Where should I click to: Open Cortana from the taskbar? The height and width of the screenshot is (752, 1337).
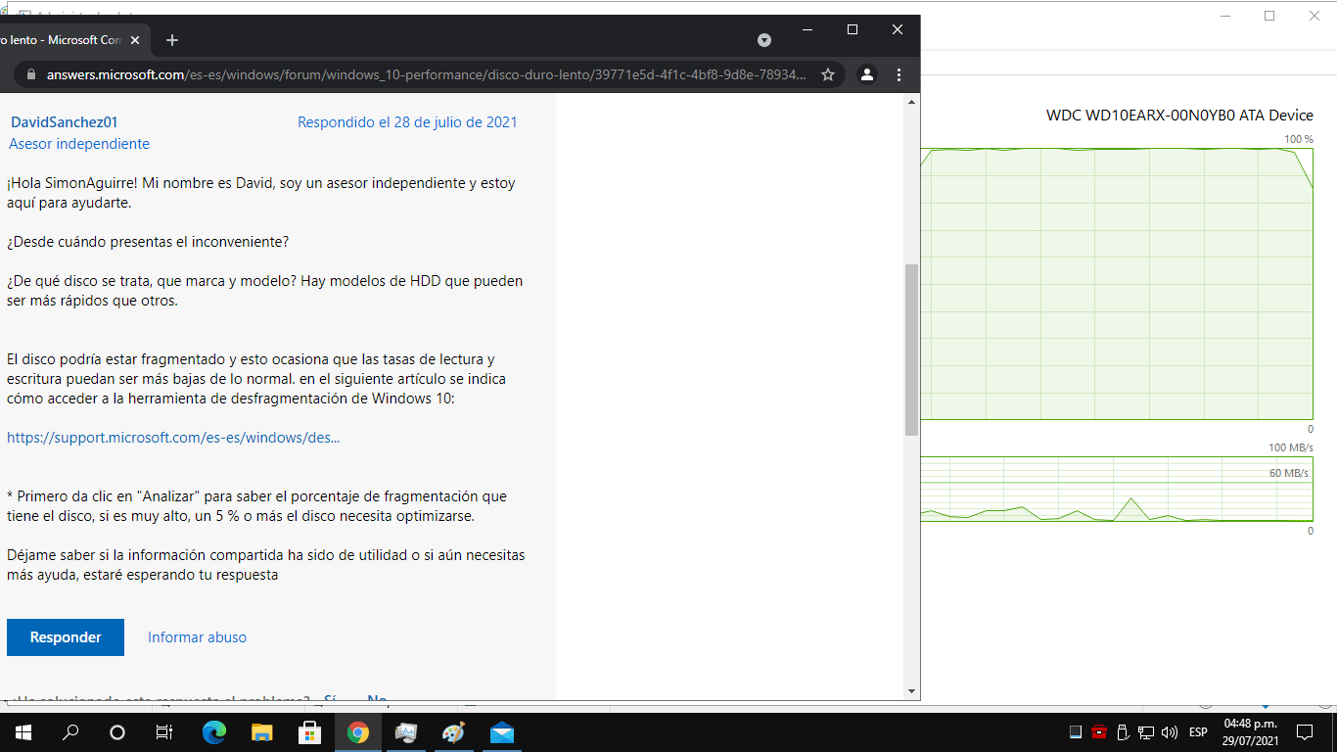[x=117, y=732]
